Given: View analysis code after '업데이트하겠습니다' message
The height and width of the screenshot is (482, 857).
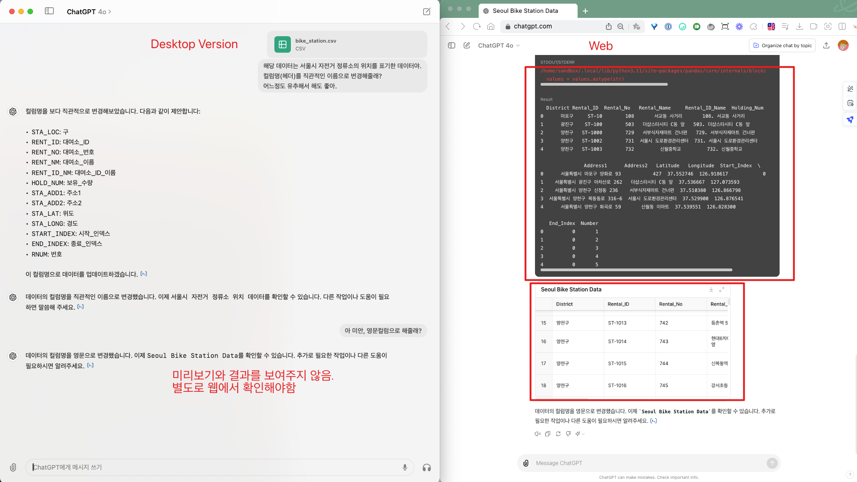Looking at the screenshot, I should click(x=144, y=274).
